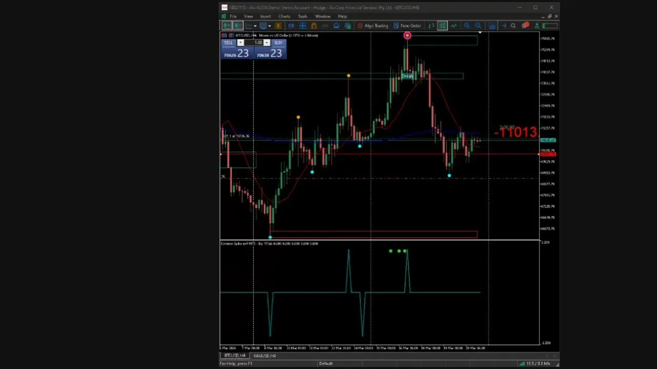Decrease the lot volume with down arrow

(240, 43)
